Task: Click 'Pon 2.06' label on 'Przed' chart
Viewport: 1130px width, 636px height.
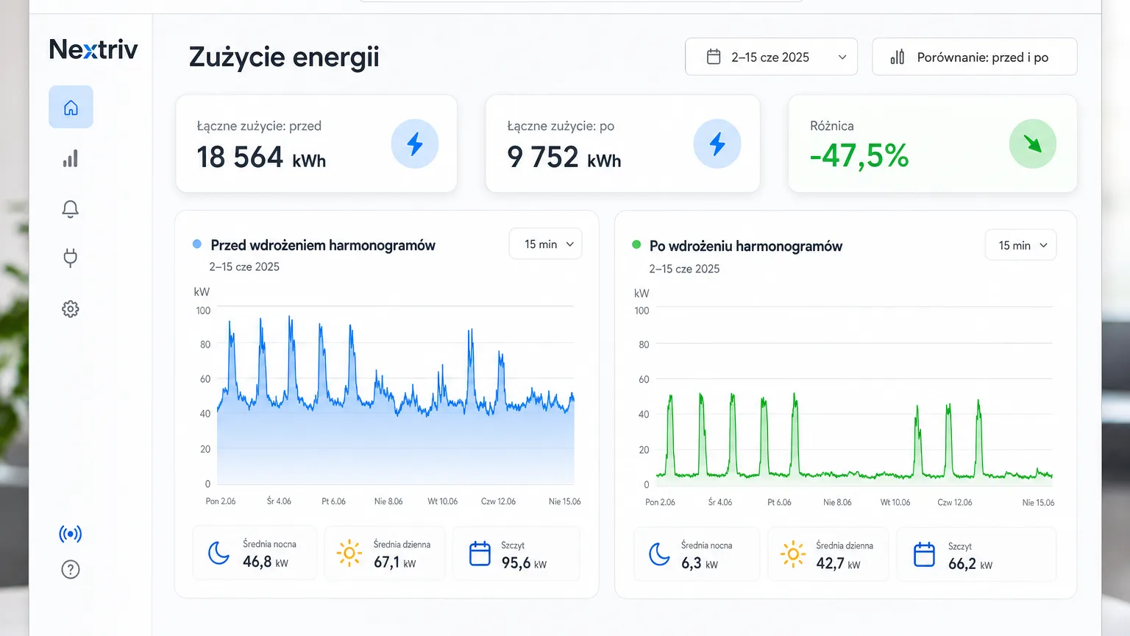Action: [221, 501]
